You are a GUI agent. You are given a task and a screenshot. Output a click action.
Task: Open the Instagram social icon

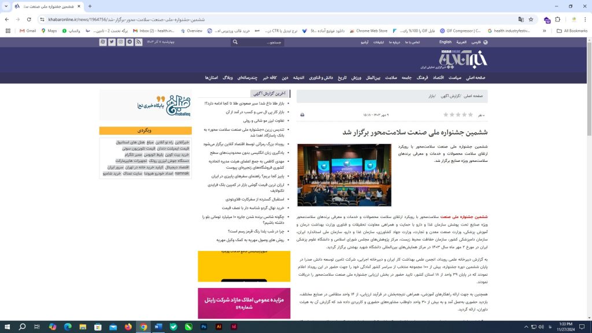click(121, 42)
